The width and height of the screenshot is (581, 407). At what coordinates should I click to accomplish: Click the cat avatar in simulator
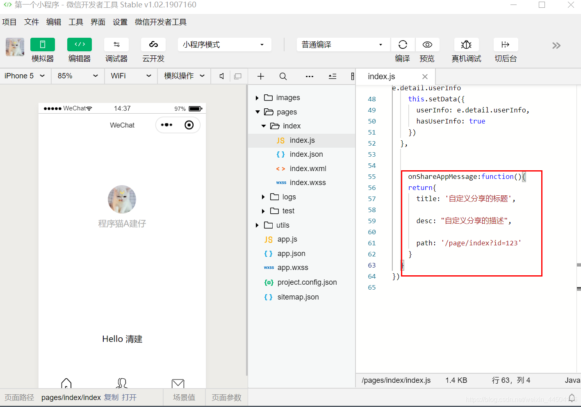[122, 199]
